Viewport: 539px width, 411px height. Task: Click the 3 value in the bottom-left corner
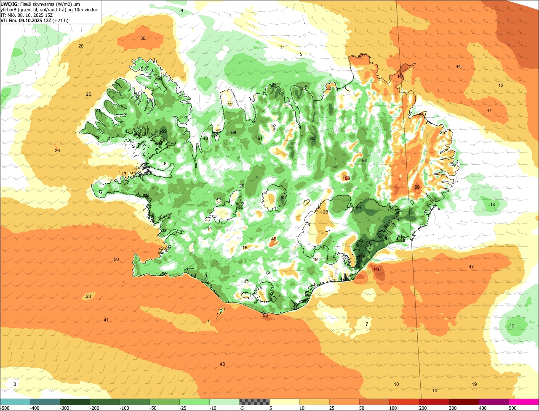click(x=15, y=384)
